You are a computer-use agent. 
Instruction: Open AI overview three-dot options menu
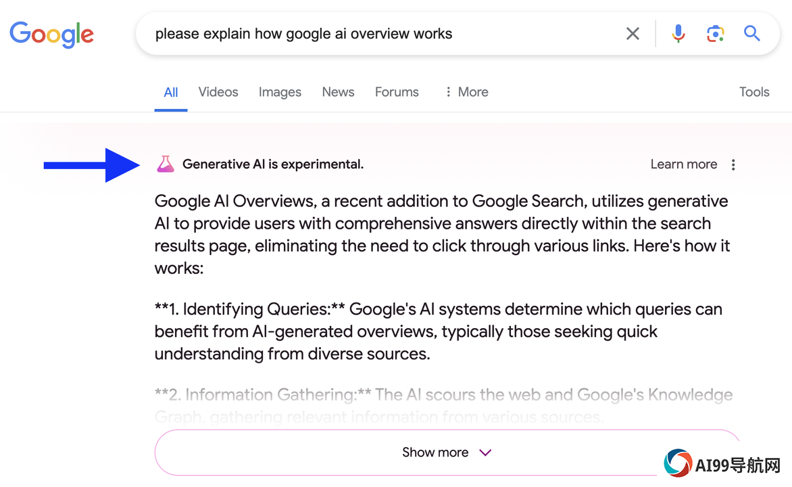733,164
